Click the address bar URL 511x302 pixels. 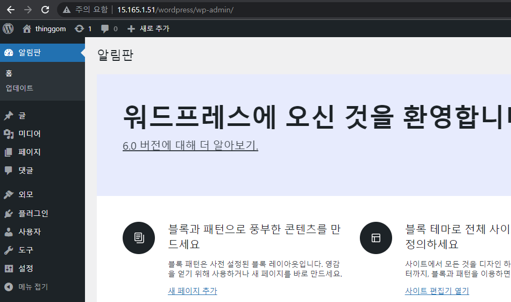pyautogui.click(x=175, y=10)
